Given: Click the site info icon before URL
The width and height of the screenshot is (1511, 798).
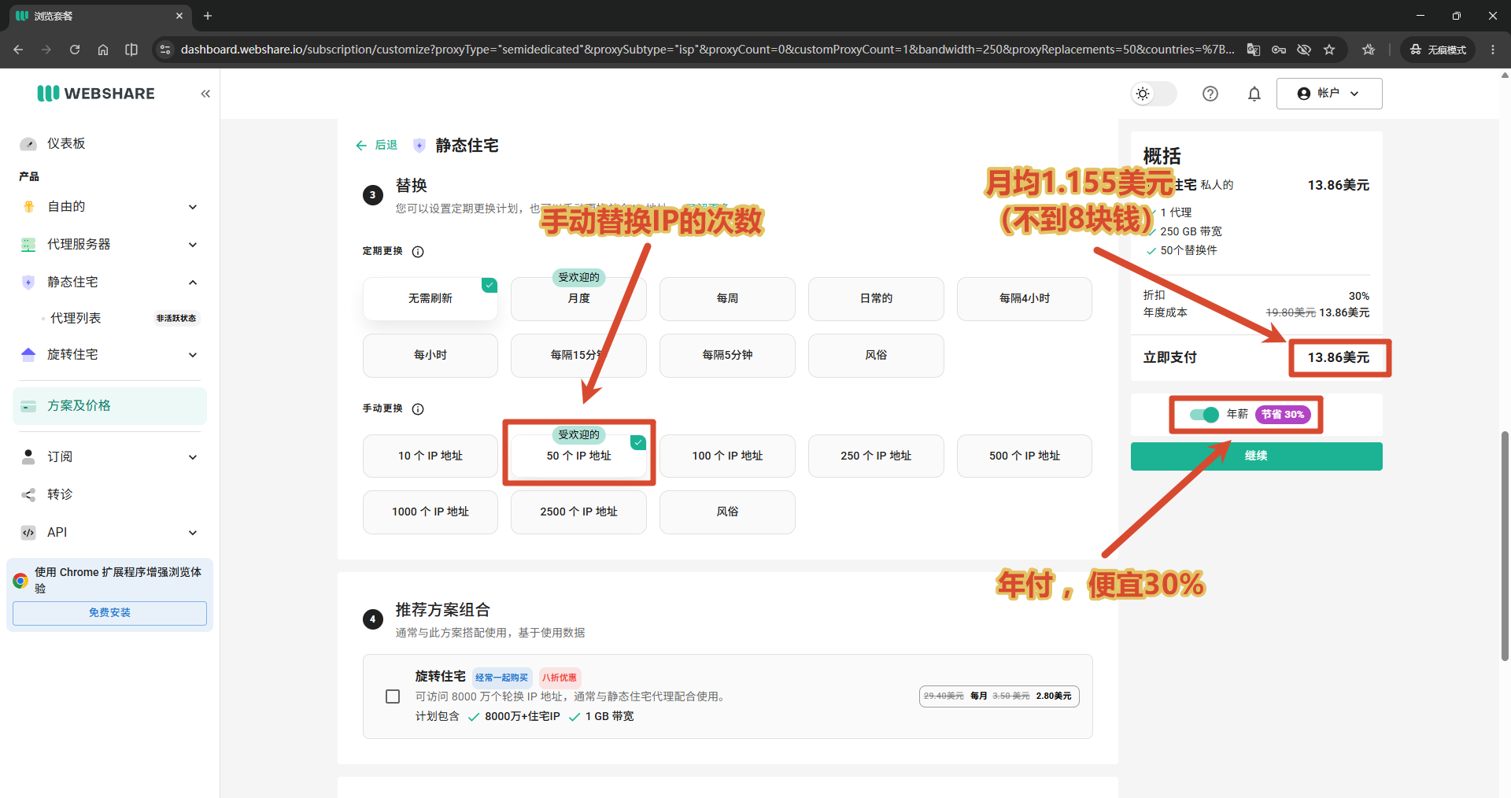Looking at the screenshot, I should coord(164,50).
